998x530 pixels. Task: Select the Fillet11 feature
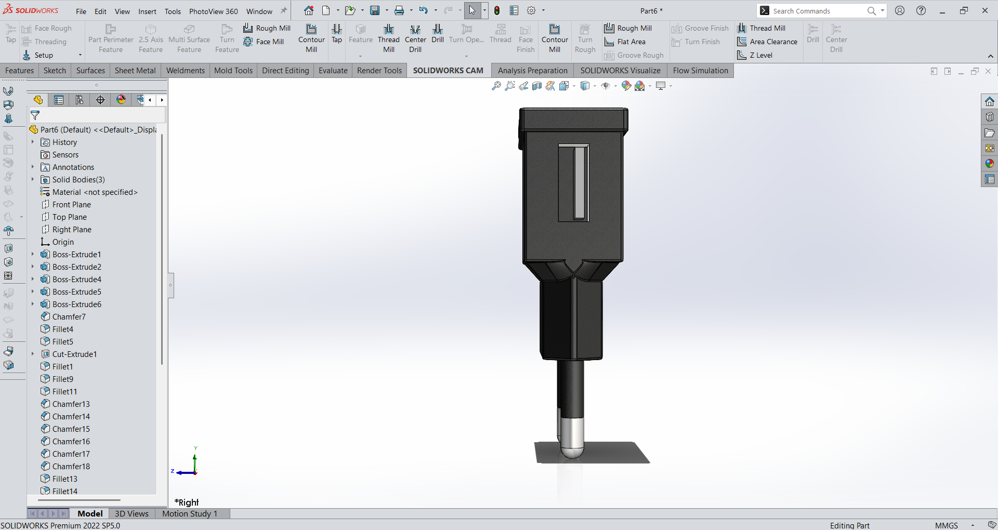(59, 391)
